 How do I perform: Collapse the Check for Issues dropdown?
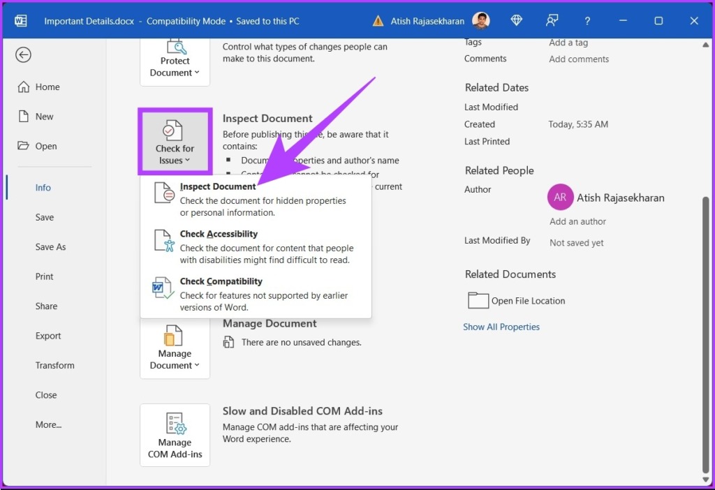pos(175,142)
